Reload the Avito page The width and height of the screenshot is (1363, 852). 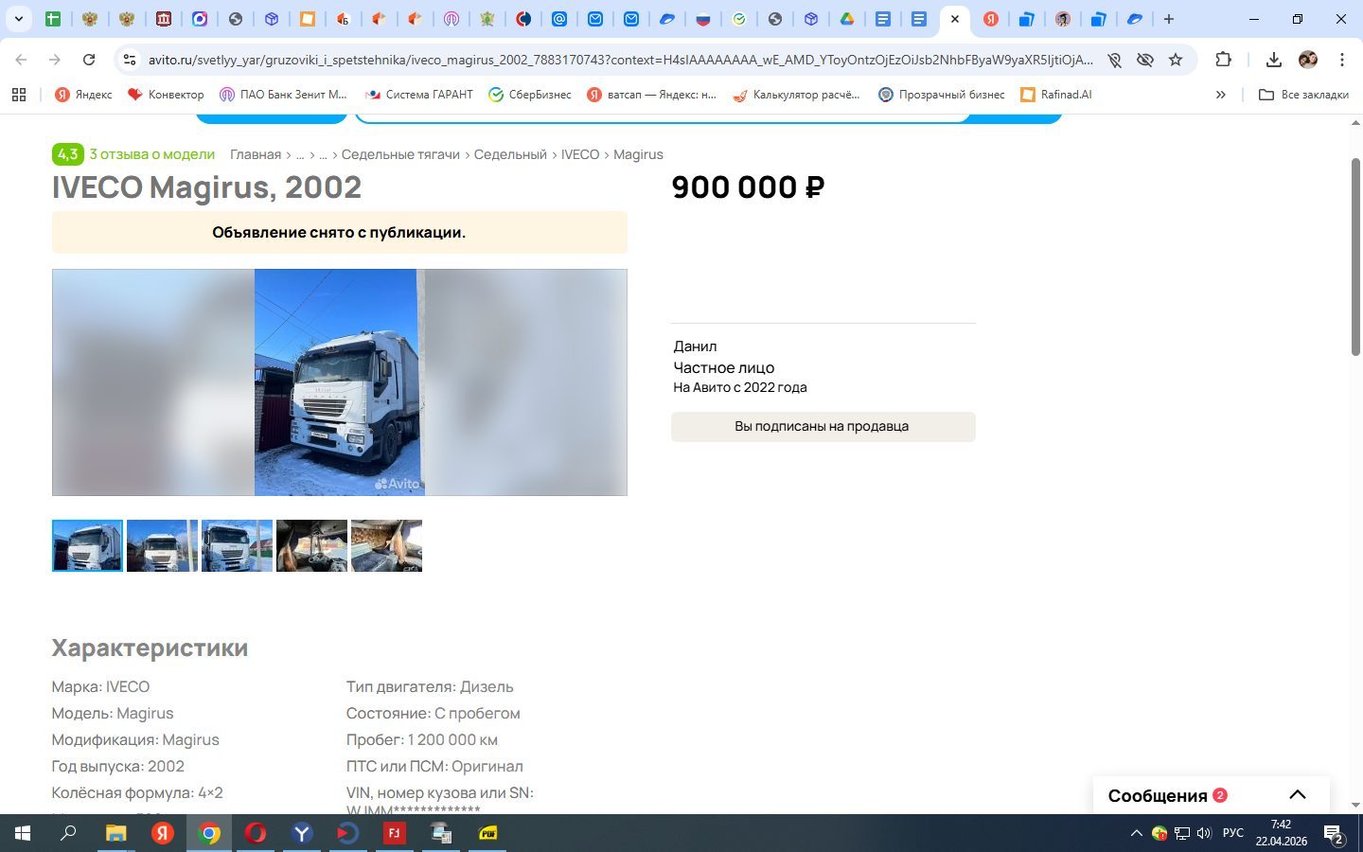coord(89,60)
